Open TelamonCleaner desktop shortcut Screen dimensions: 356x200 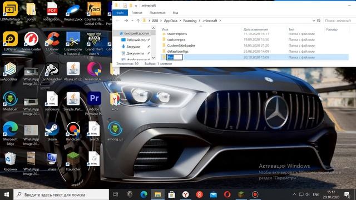(94, 72)
